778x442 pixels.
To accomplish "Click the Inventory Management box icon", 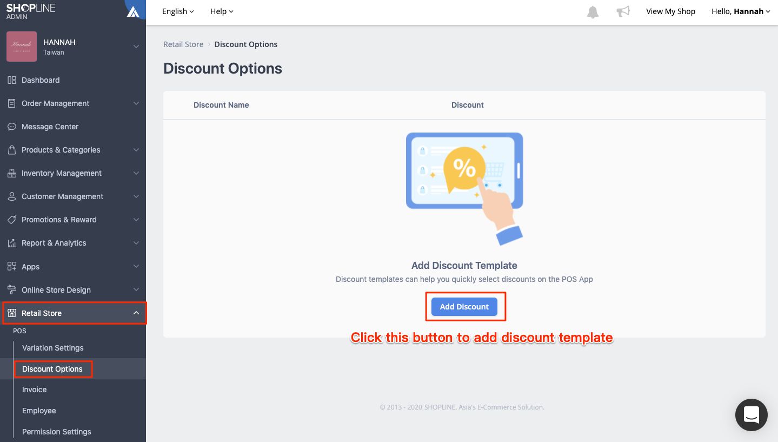I will click(x=11, y=173).
